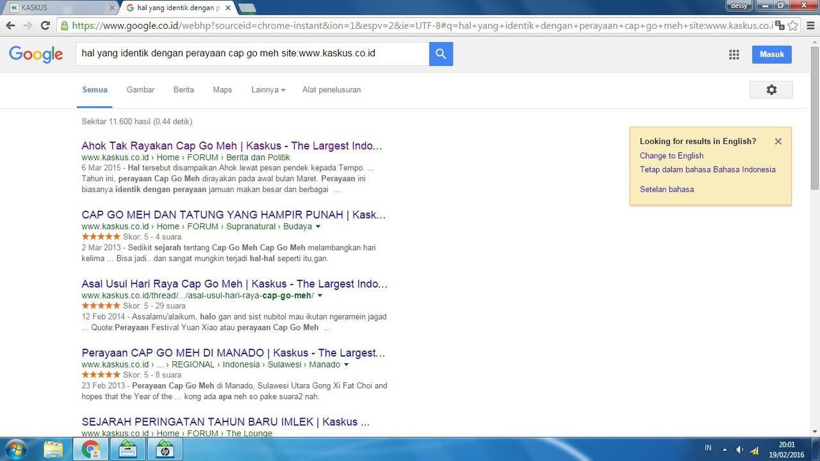Screen dimensions: 820x461
Task: Open the Chrome menu
Action: point(810,26)
